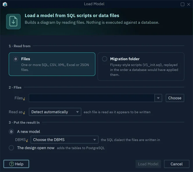Maximize the Load Model dialog window
Screen dimensions: 193x172
pyautogui.click(x=183, y=4)
